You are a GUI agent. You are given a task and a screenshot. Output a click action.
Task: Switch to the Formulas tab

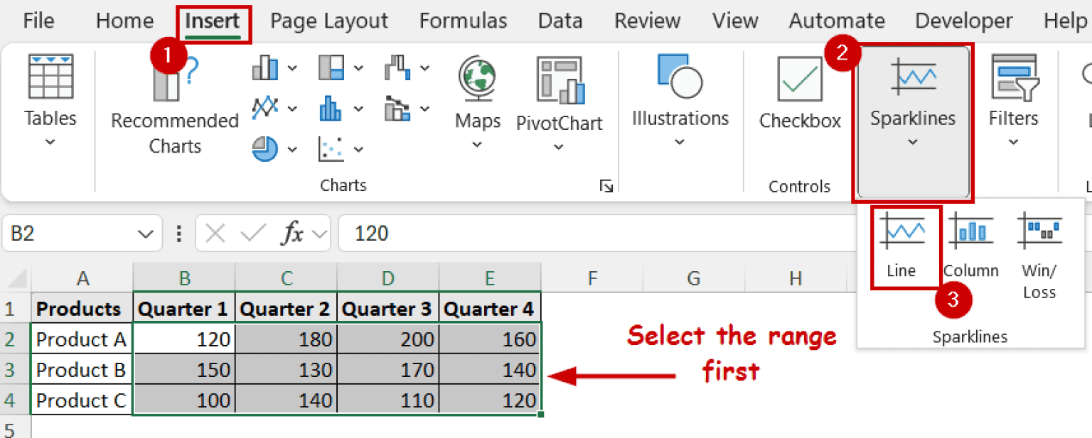pyautogui.click(x=463, y=21)
